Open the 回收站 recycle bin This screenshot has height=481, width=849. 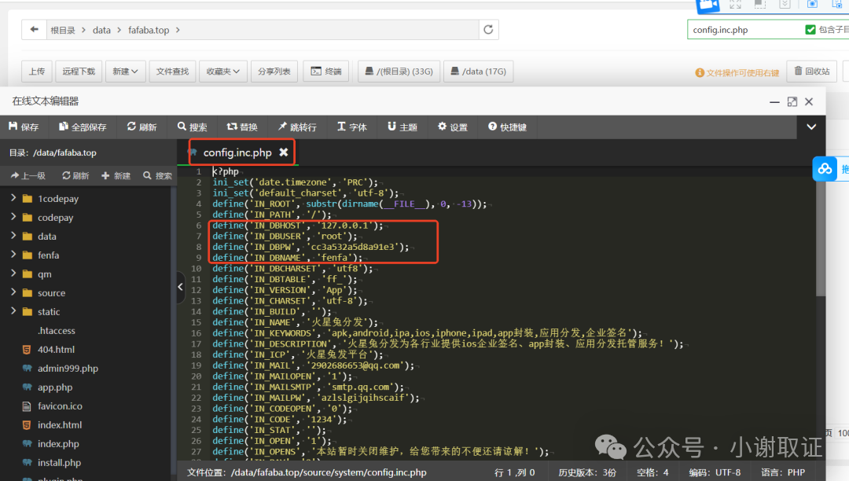pyautogui.click(x=811, y=72)
